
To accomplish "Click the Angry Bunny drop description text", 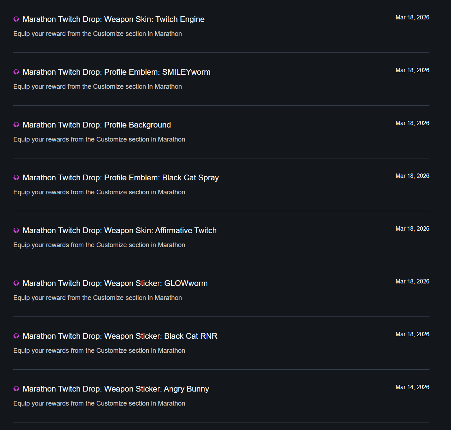I will point(99,403).
